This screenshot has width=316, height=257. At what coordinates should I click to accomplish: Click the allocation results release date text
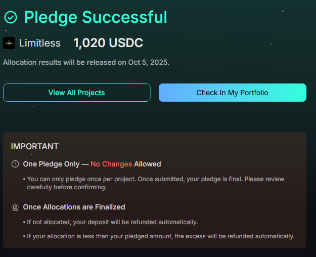(x=86, y=62)
